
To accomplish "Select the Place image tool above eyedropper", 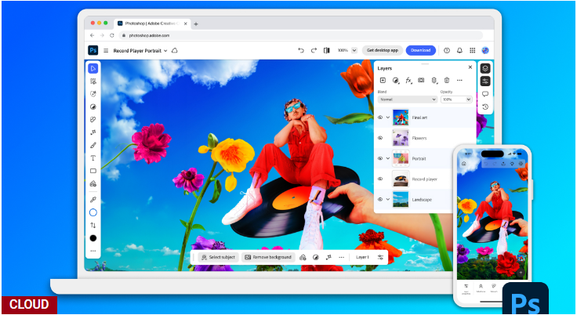I will coord(93,183).
